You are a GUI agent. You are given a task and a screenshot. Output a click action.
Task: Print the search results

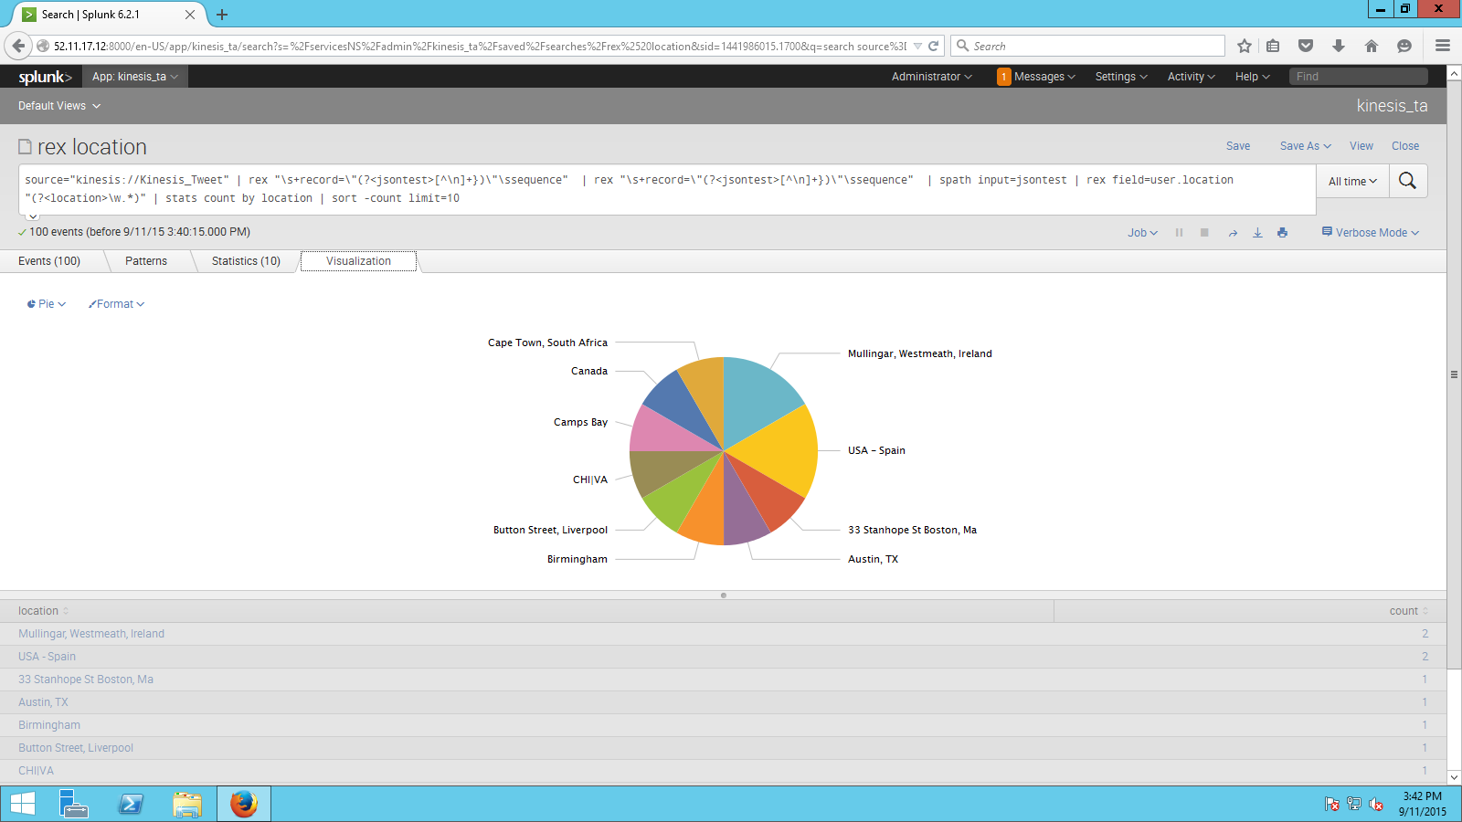coord(1282,232)
